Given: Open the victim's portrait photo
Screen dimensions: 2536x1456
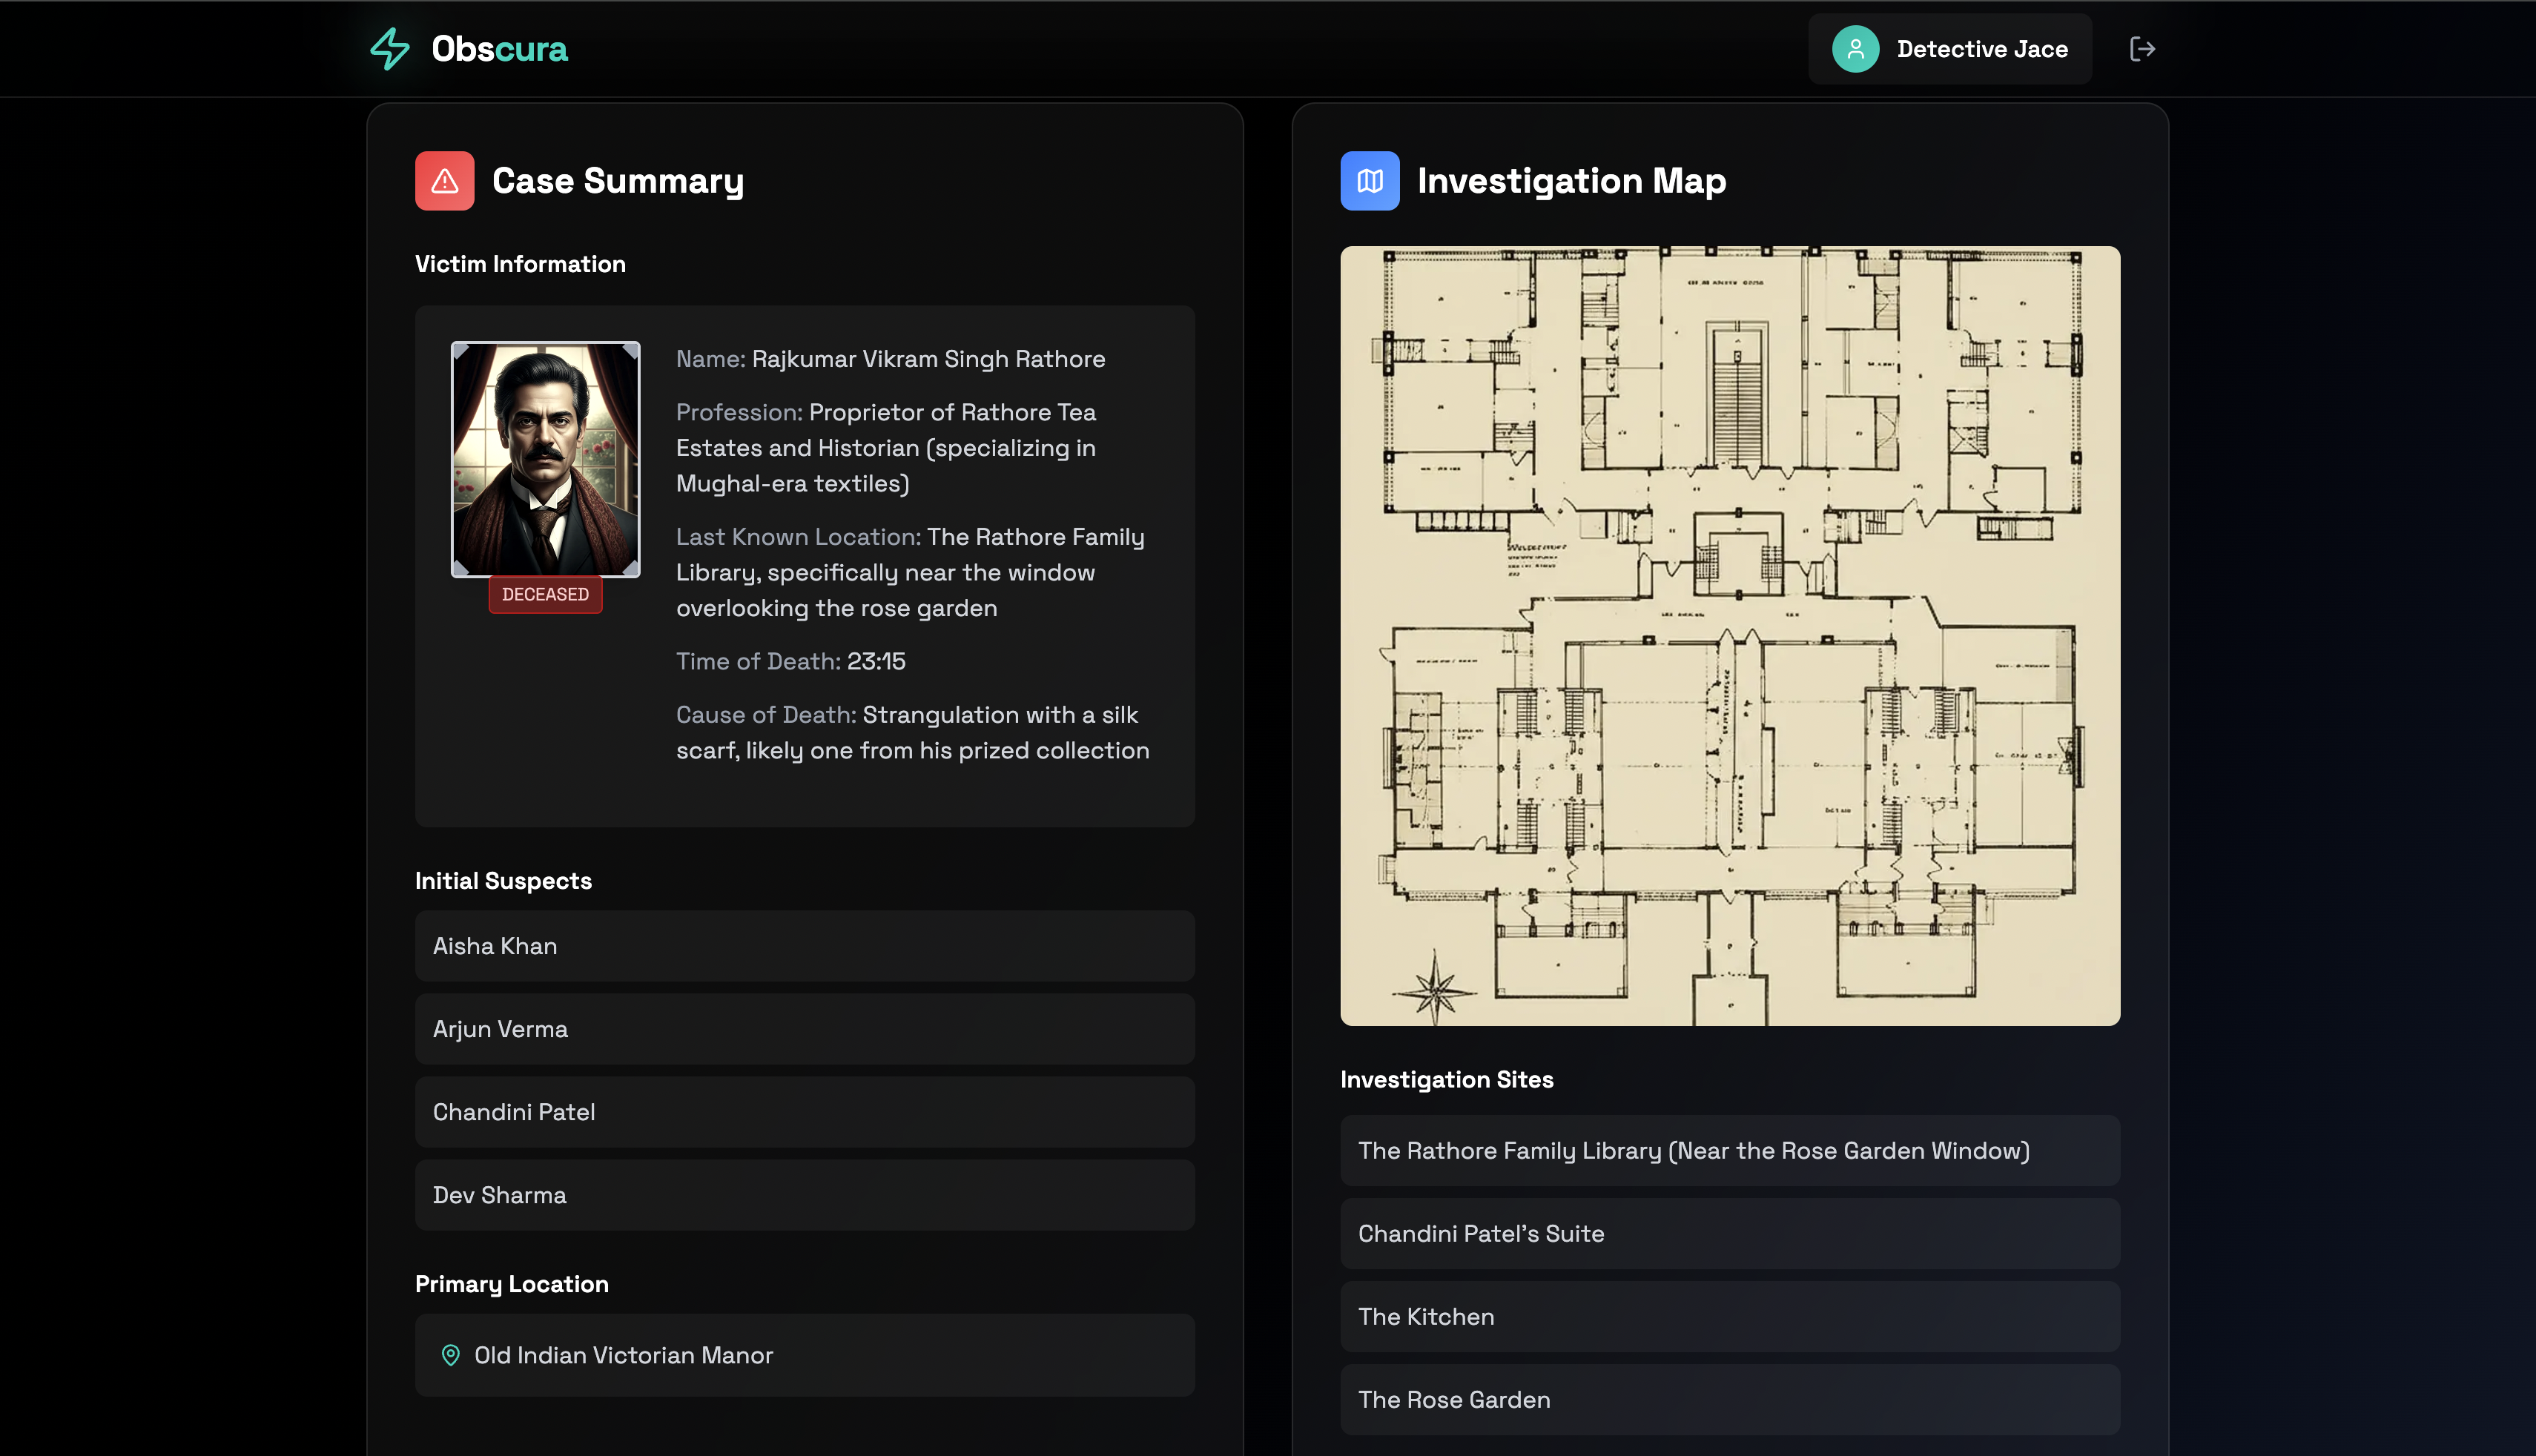Looking at the screenshot, I should (545, 459).
